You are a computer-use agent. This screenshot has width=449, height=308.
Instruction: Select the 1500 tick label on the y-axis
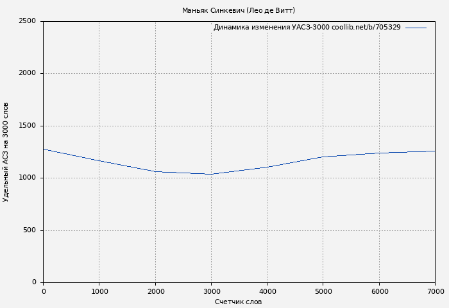28,126
